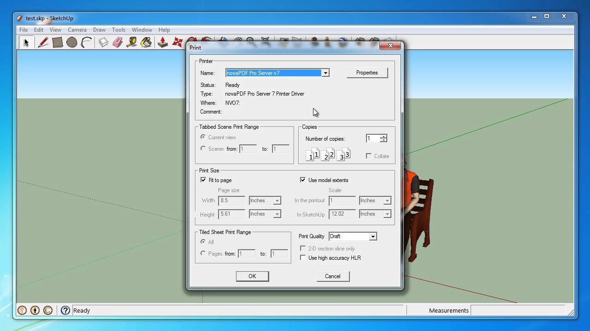Open In SketchUp units dropdown
Viewport: 590px width, 331px height.
[387, 214]
